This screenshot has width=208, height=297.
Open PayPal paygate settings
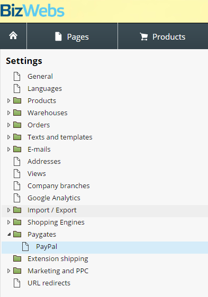coord(47,247)
